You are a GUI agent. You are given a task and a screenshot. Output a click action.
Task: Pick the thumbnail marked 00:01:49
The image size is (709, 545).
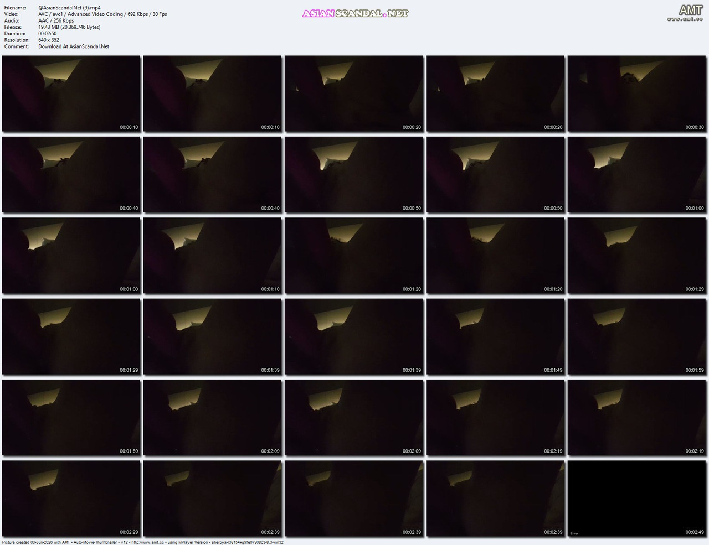[495, 336]
